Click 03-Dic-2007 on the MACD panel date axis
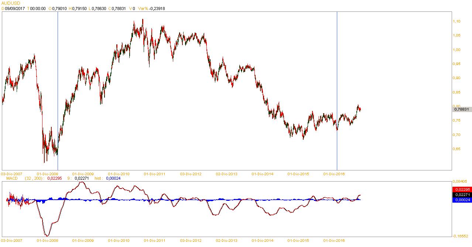Screen dimensions: 472x247 12,240
